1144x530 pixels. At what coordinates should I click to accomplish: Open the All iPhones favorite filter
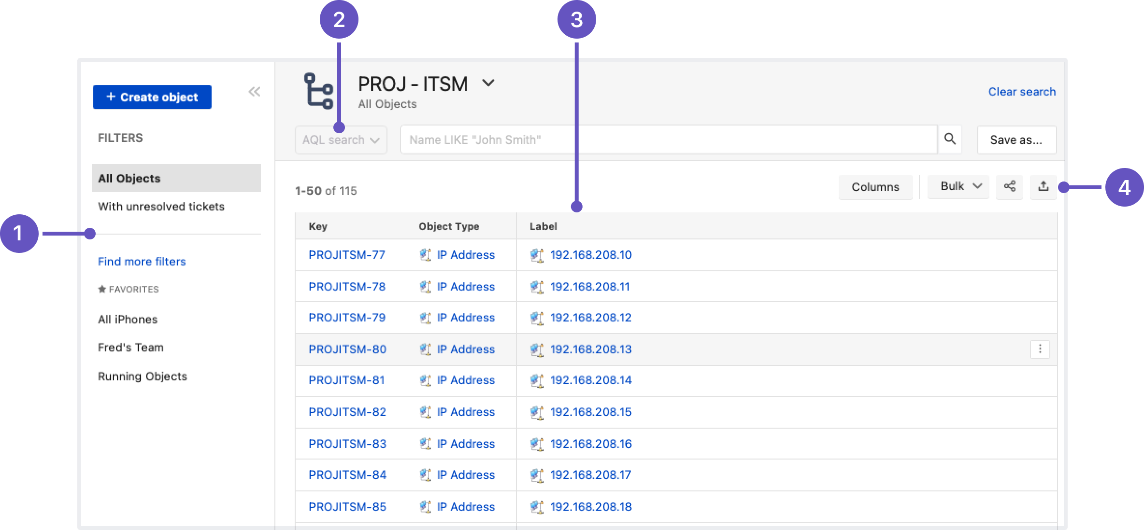pyautogui.click(x=128, y=320)
